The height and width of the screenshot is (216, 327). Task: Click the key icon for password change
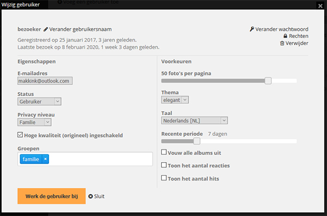click(252, 29)
